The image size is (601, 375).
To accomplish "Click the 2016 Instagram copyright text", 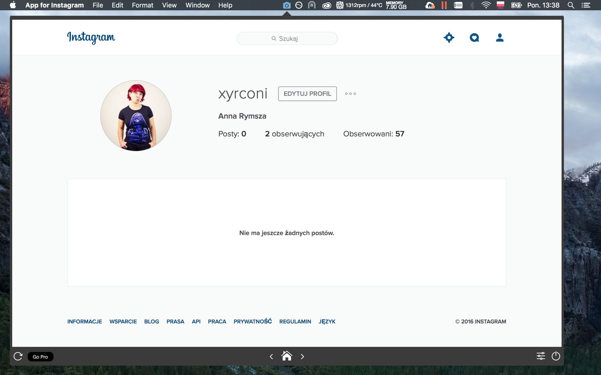I will [480, 321].
